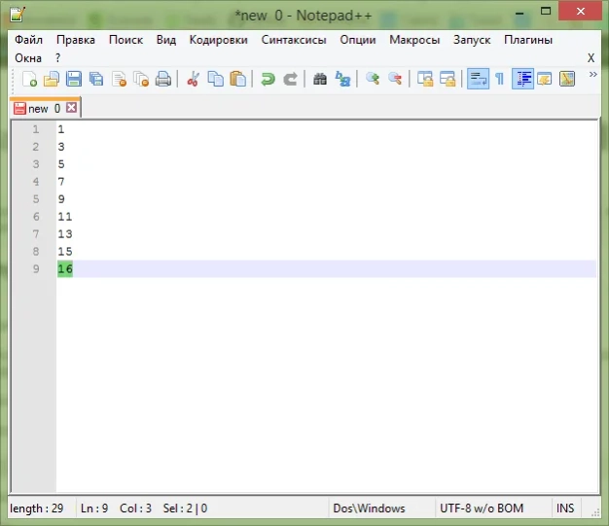Close all documents via Close All icon
Viewport: 609px width, 526px height.
pos(141,79)
